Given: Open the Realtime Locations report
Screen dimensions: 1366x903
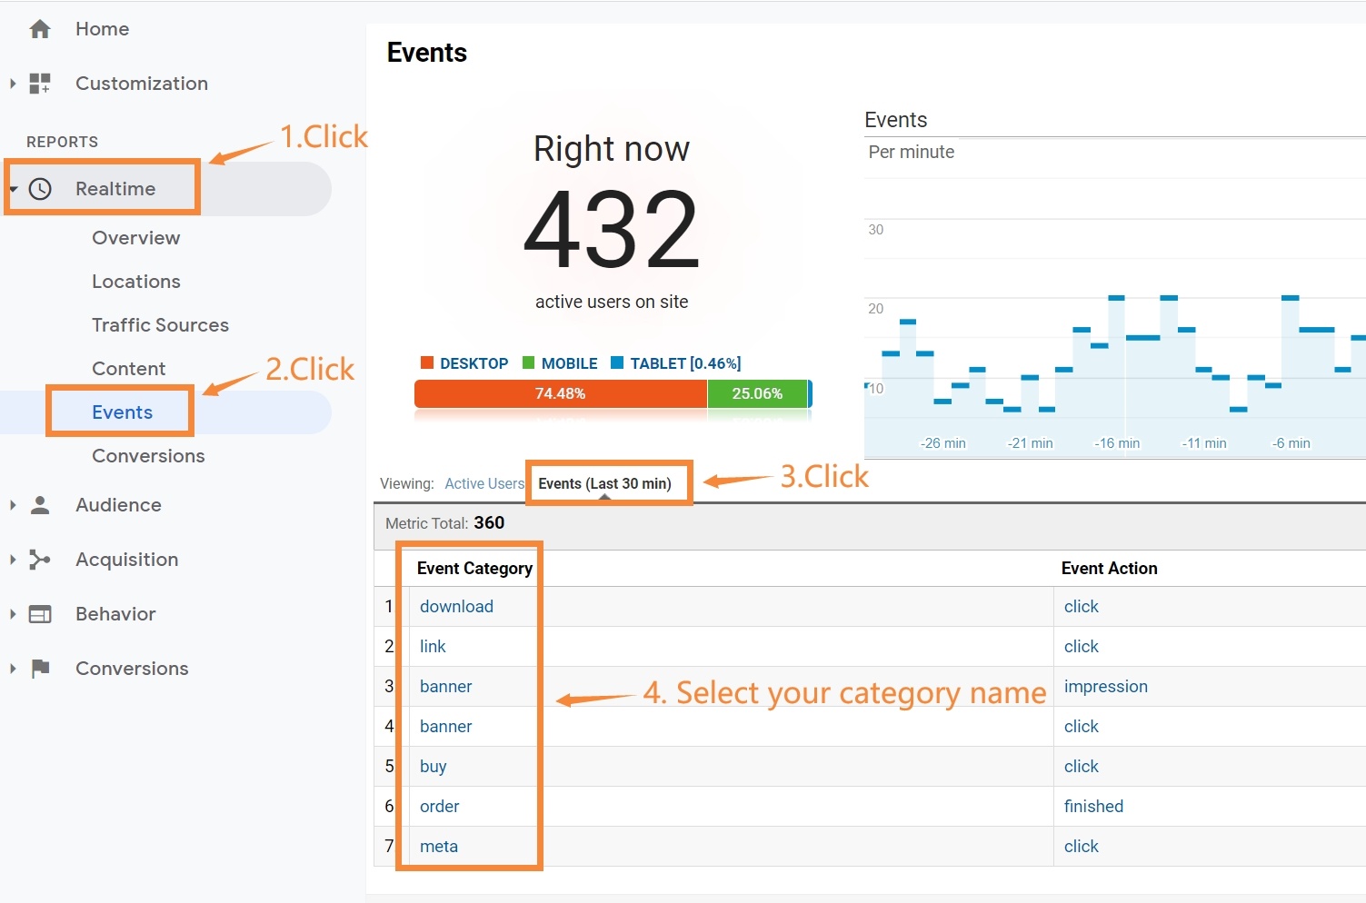Looking at the screenshot, I should pos(136,282).
